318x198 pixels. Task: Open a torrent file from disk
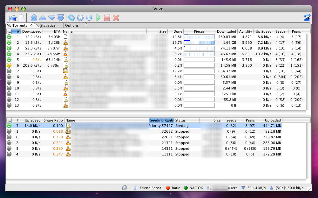tap(13, 18)
